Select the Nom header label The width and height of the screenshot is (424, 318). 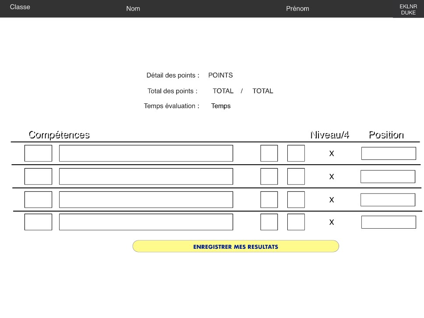[x=133, y=9]
